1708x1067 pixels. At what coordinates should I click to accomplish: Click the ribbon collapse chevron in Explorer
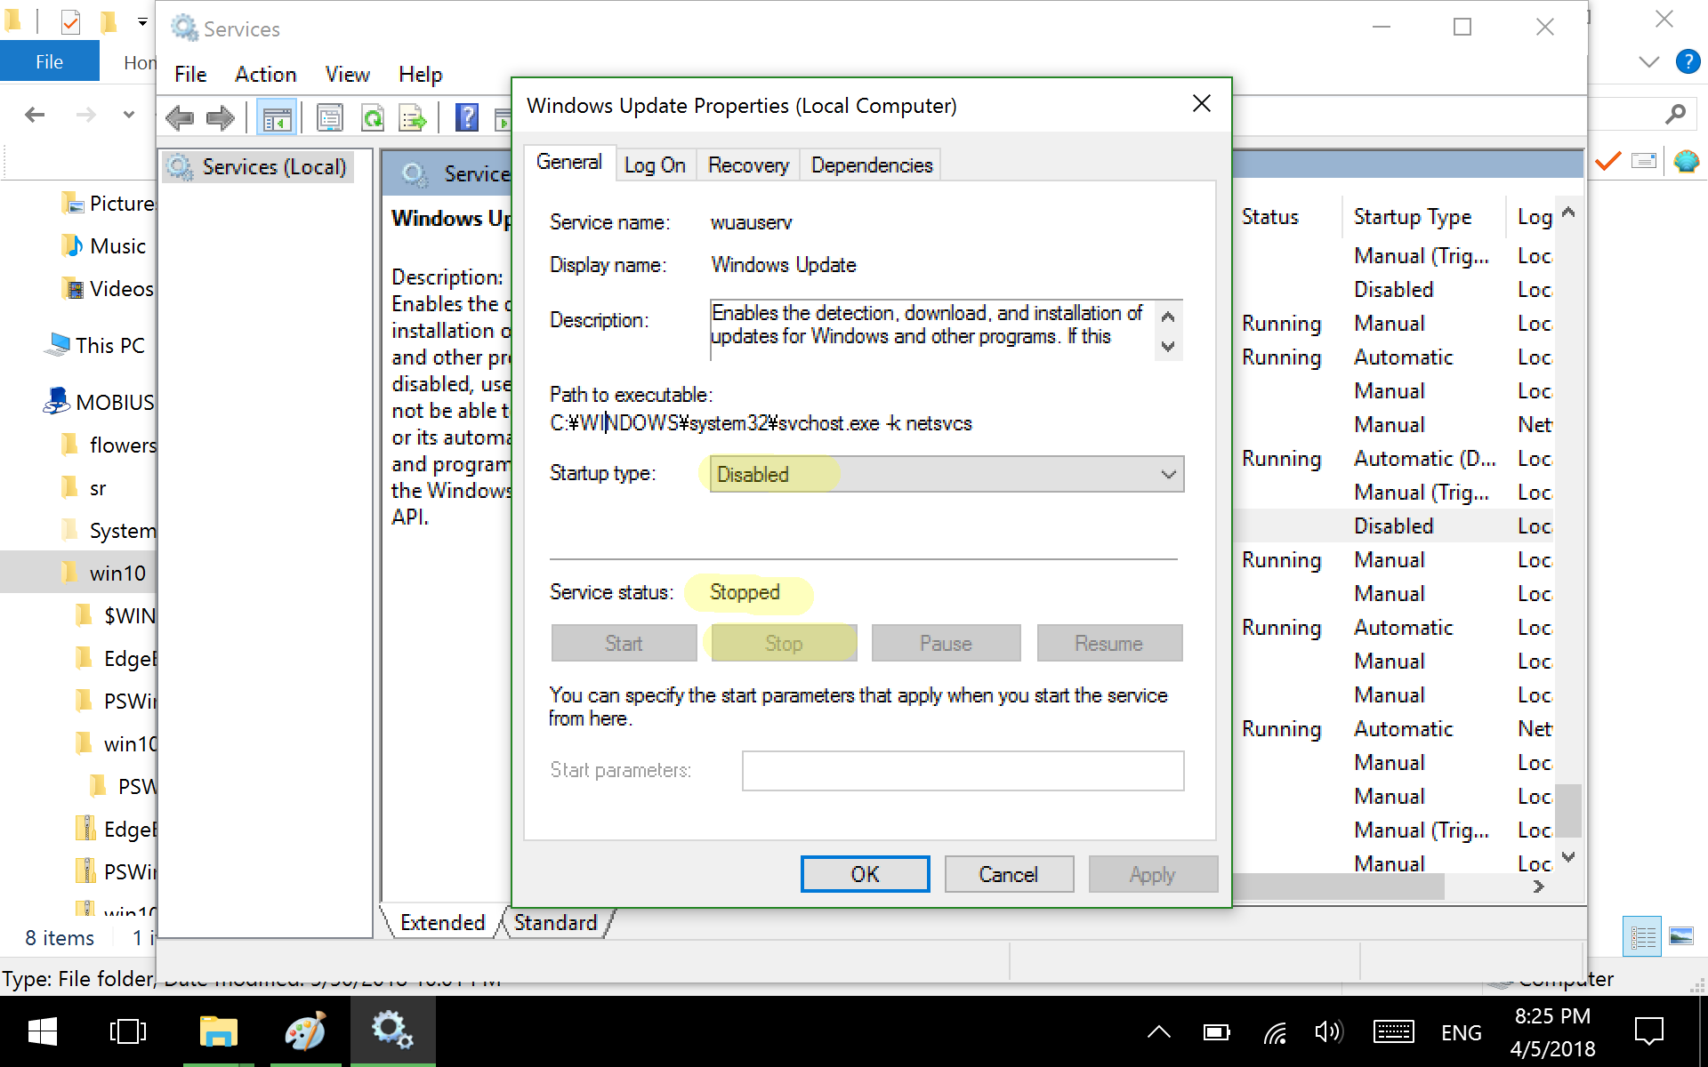point(1648,61)
